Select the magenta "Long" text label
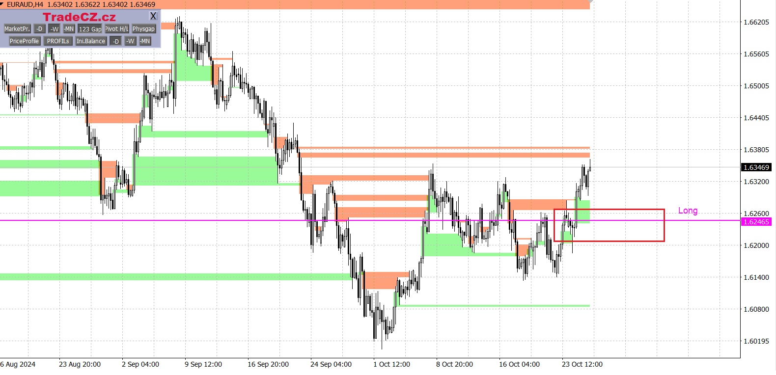Image resolution: width=776 pixels, height=375 pixels. (x=688, y=211)
